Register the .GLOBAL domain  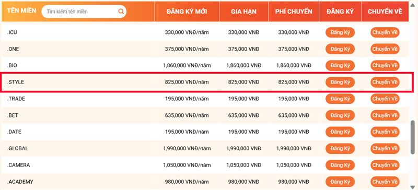pyautogui.click(x=340, y=148)
